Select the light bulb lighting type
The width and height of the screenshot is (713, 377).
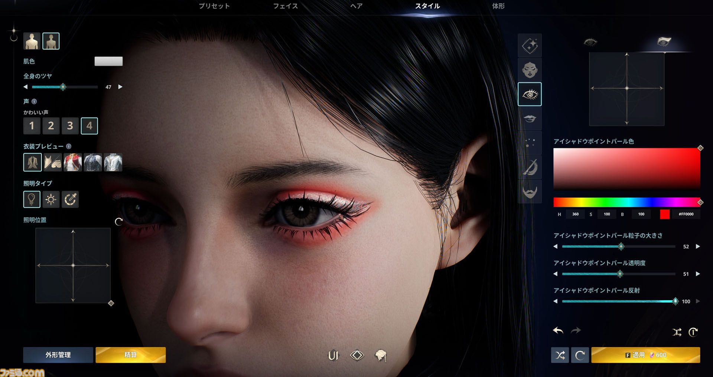(32, 199)
